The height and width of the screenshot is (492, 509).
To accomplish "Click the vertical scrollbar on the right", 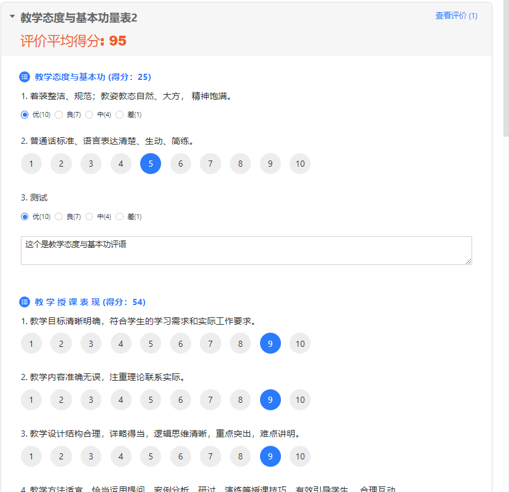I will coord(505,68).
